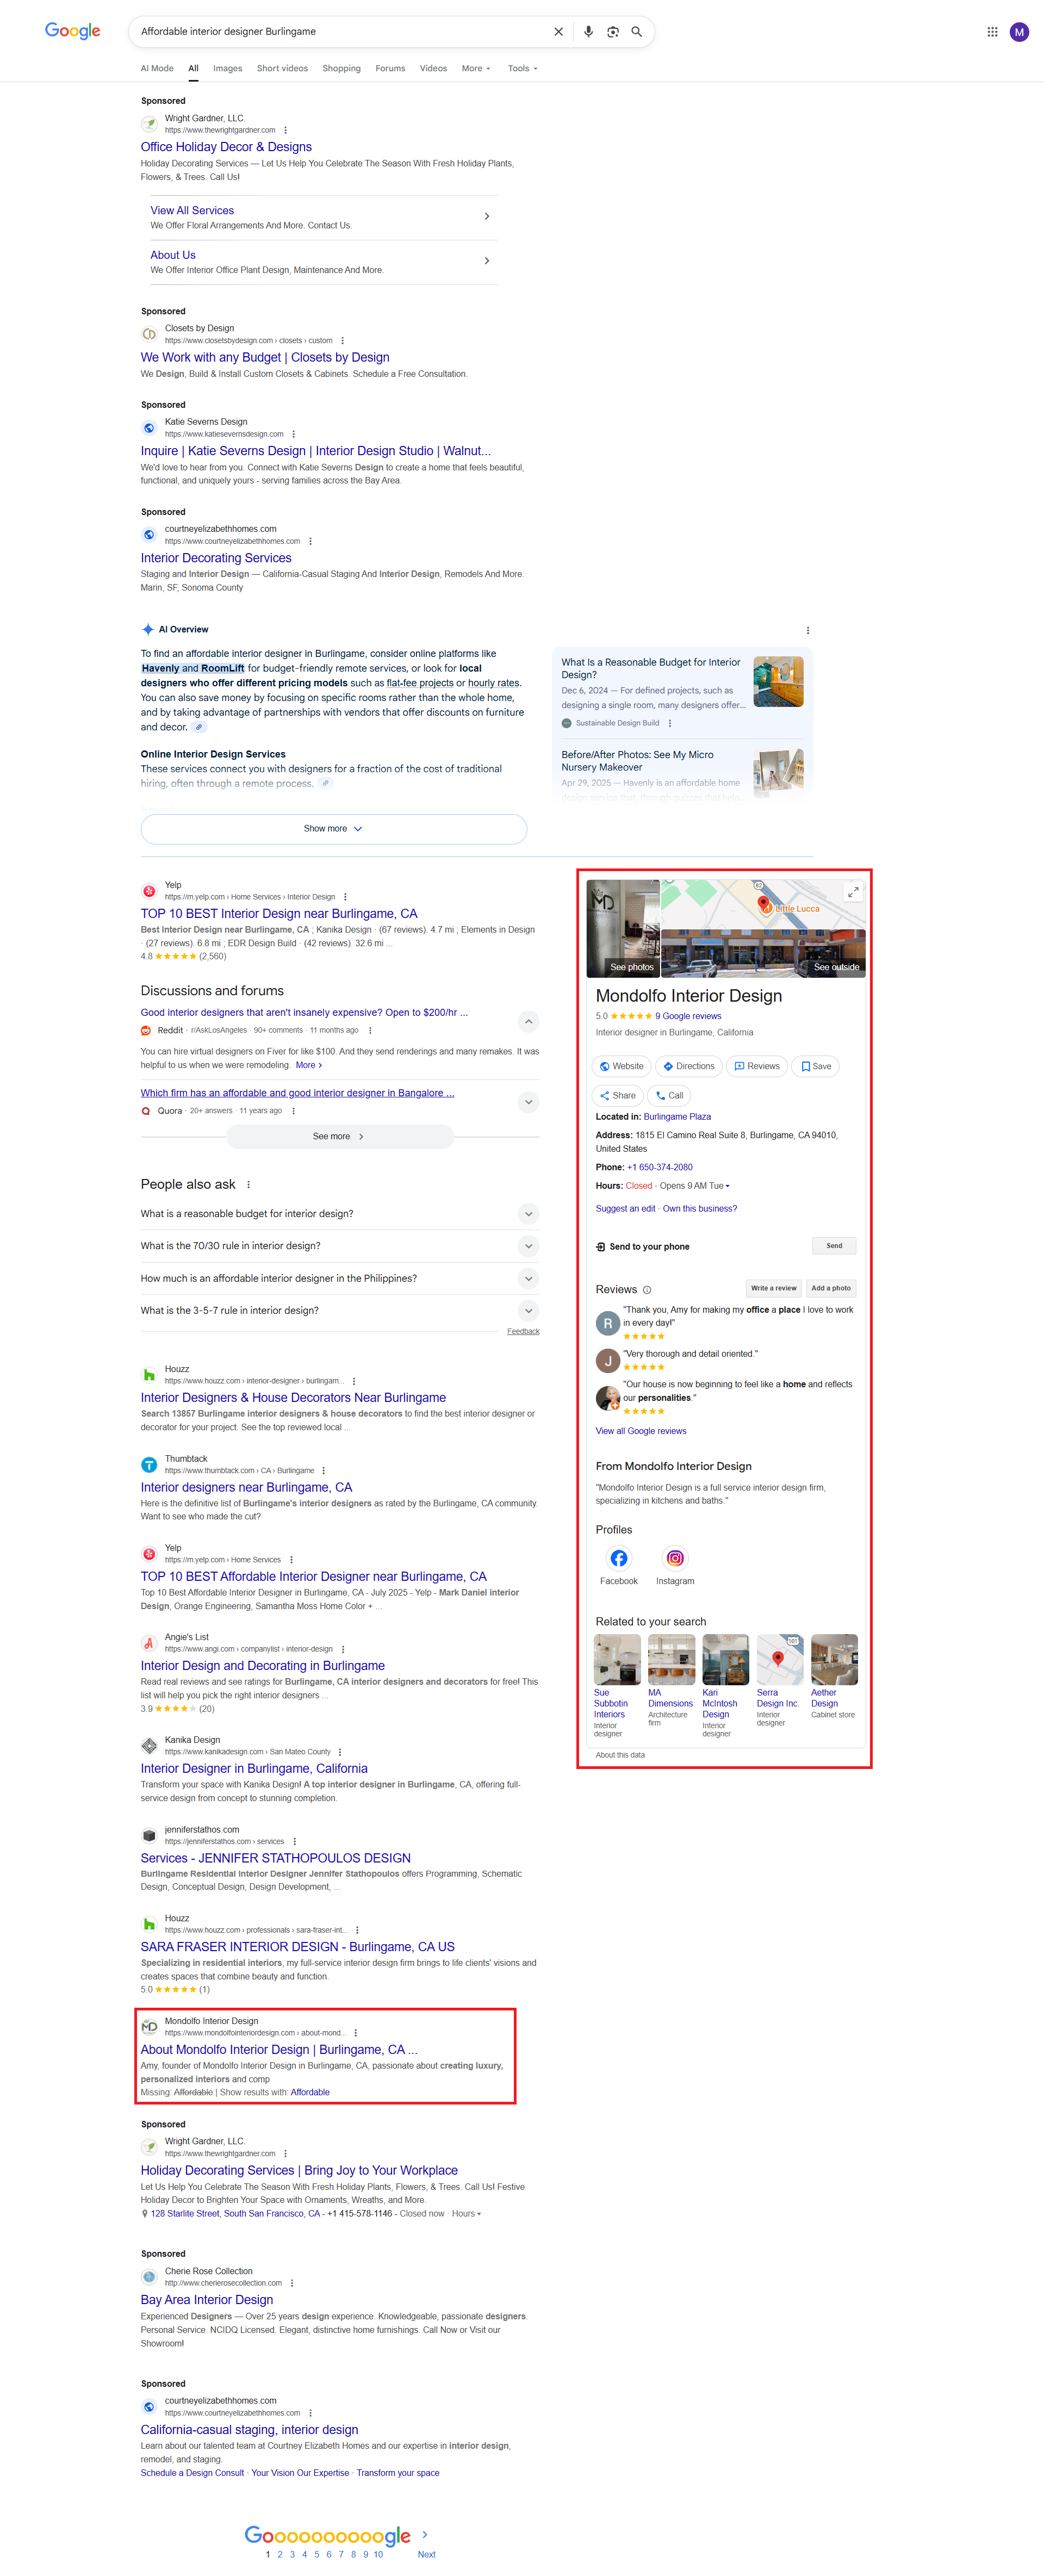Open the Tools dropdown
The width and height of the screenshot is (1044, 2576).
click(522, 69)
